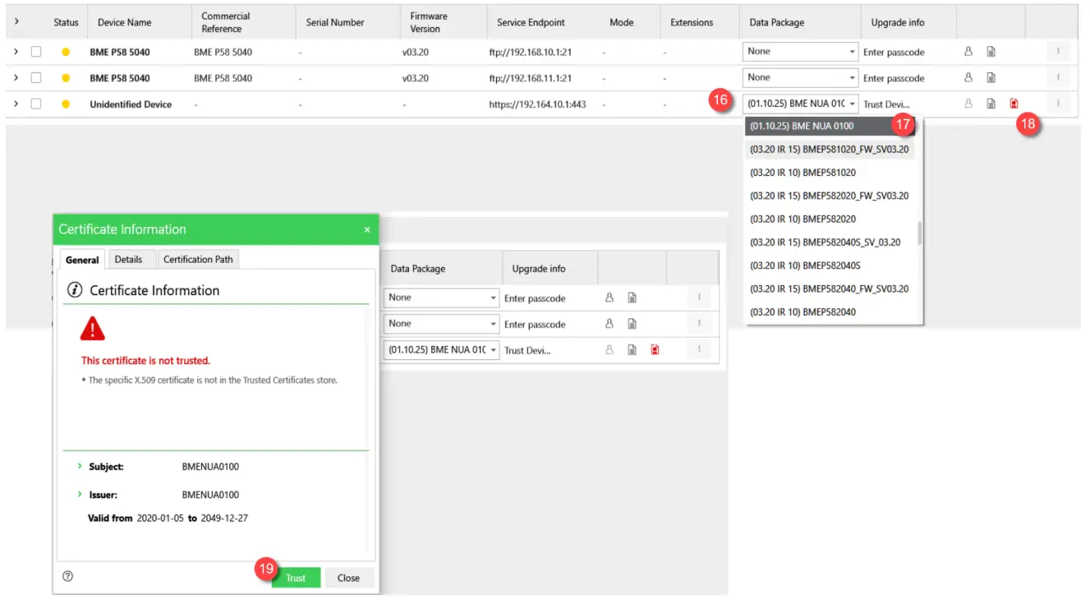Choose (03.20 IR 15) BMEP581020_FW_SV03.20 from the list
This screenshot has width=1090, height=600.
(x=830, y=150)
